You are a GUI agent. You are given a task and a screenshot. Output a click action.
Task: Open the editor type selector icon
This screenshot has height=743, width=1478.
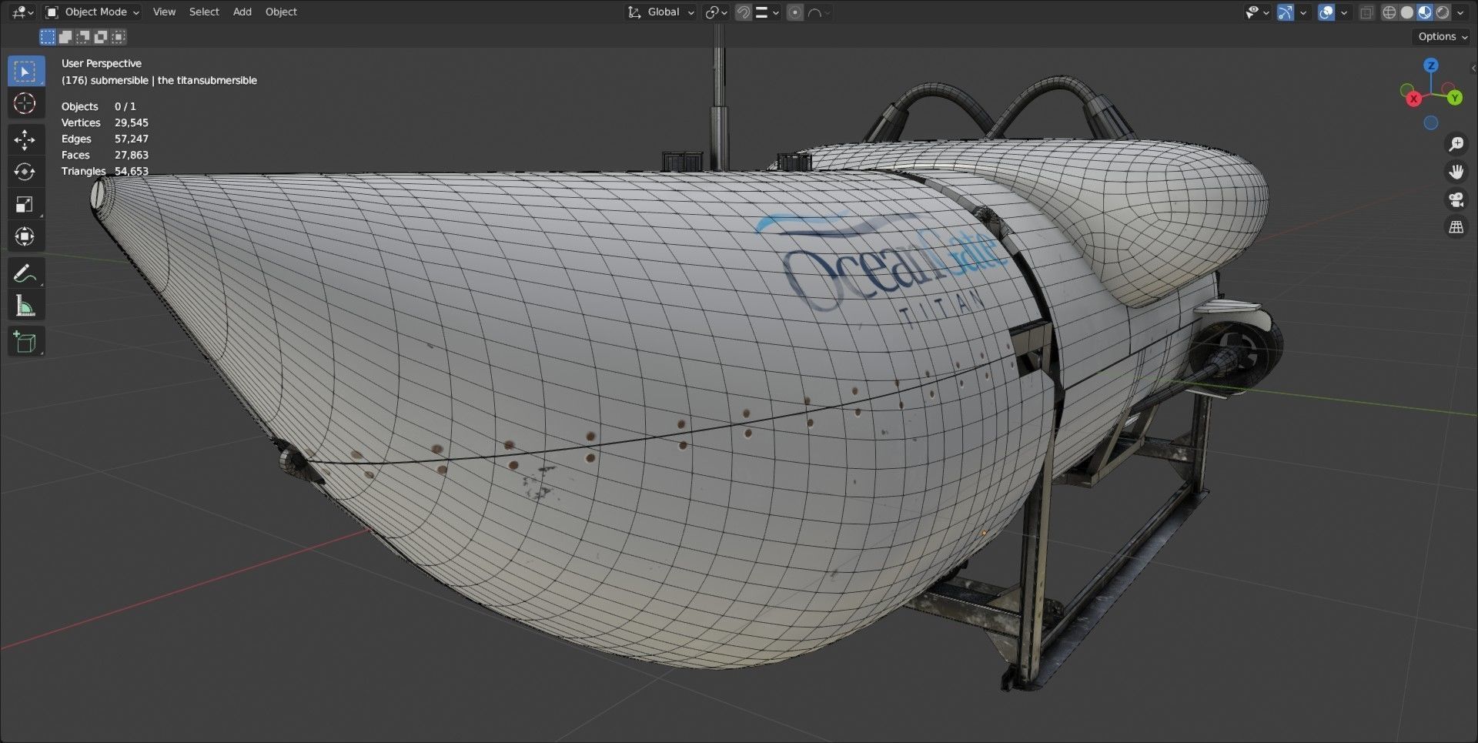[x=23, y=12]
